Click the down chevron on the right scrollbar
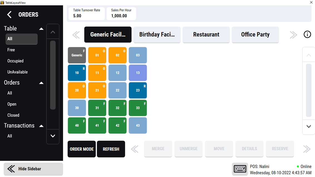This screenshot has height=177, width=315. point(309,127)
